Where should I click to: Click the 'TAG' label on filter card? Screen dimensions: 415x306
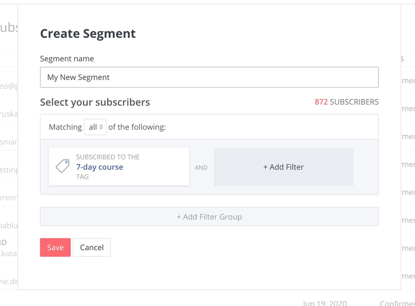82,177
